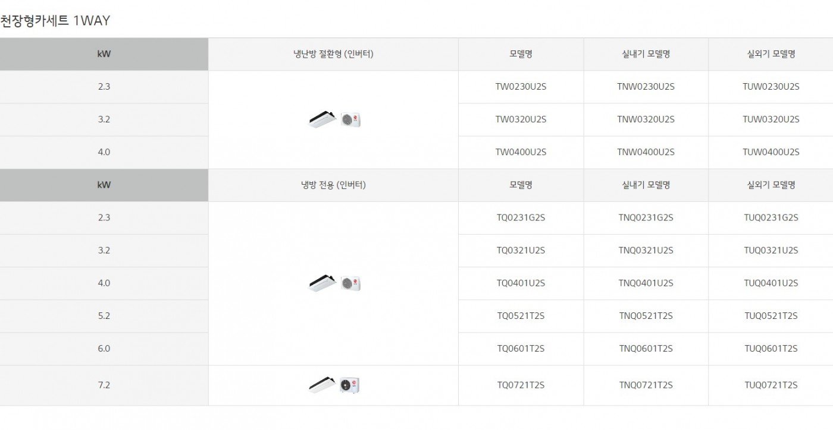
Task: Click indoor unit model TNW0320U2S
Action: click(646, 119)
